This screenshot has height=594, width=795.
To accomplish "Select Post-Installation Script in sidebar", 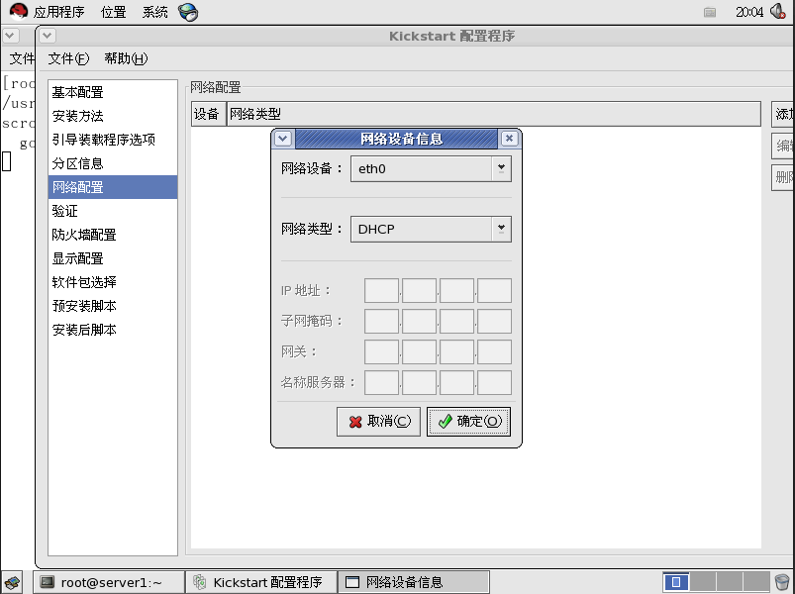I will pos(113,330).
